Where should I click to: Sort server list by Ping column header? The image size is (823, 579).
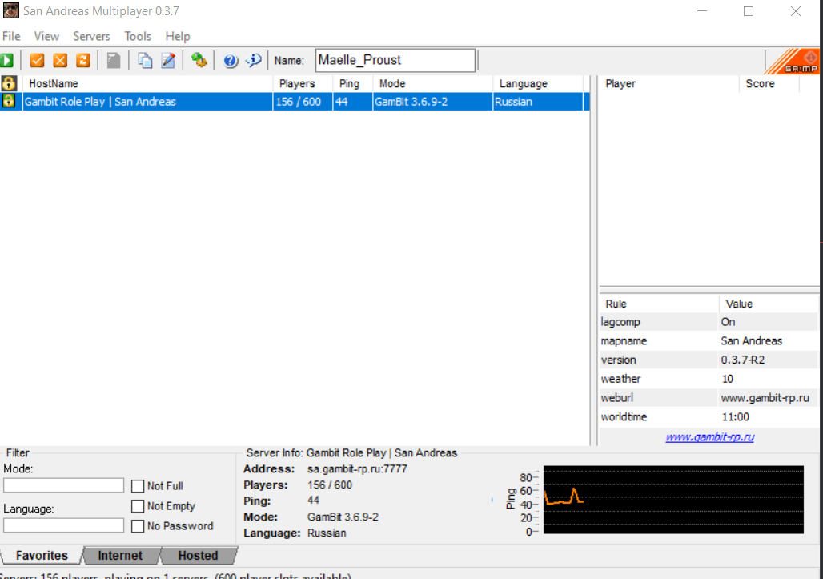(349, 84)
